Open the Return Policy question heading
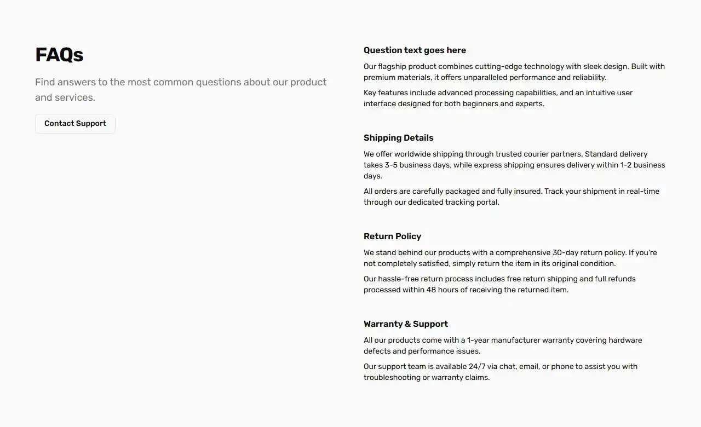Image resolution: width=701 pixels, height=427 pixels. tap(392, 236)
